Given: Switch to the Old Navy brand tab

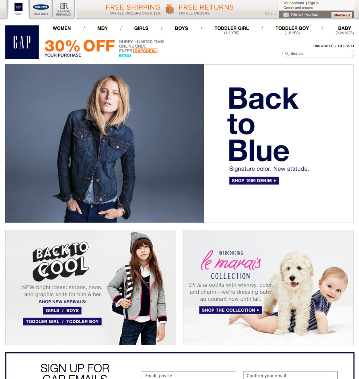Looking at the screenshot, I should [41, 9].
